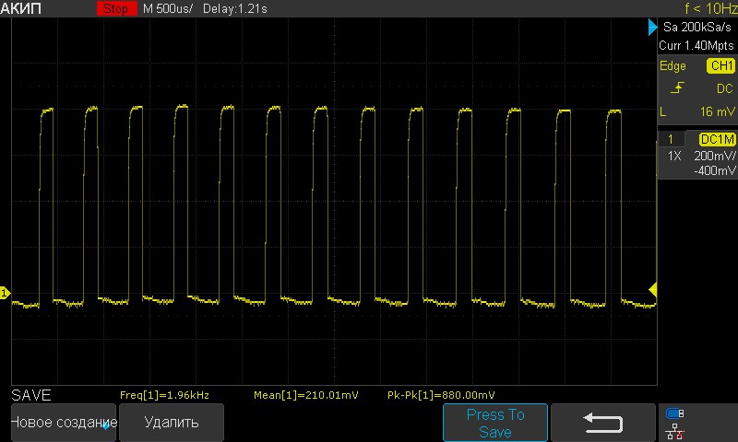Click the Удалить softkey button

[172, 423]
